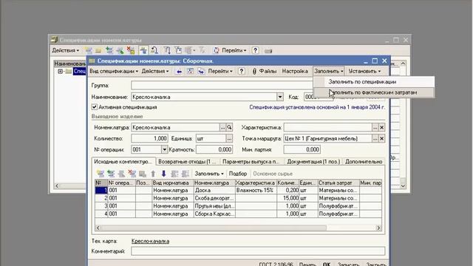The image size is (473, 266).
Task: Click the reread chart icon in specification toolbar
Action: point(191,72)
